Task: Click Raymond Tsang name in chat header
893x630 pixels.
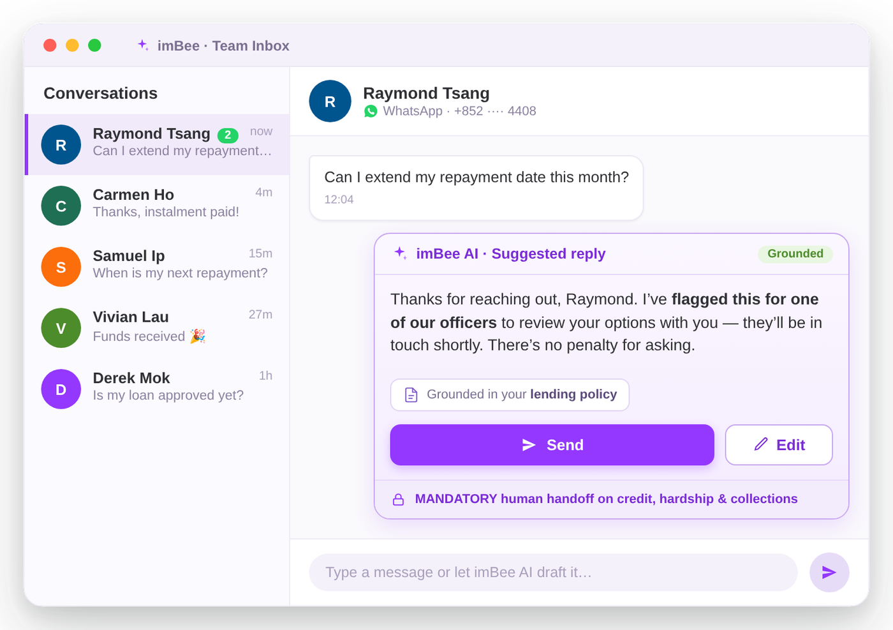Action: [426, 93]
